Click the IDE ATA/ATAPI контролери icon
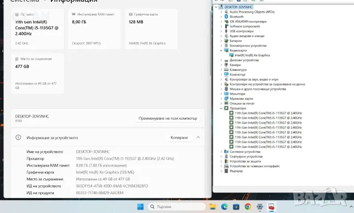Screen dimensions: 354x213 click(226, 22)
